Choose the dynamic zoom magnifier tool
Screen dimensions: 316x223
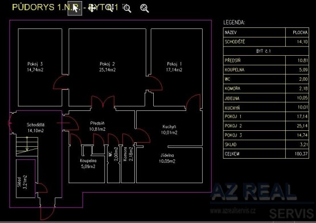click(x=110, y=8)
